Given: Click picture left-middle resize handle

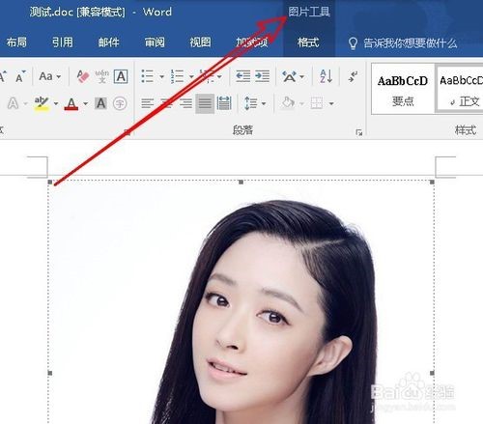Looking at the screenshot, I should coord(50,373).
